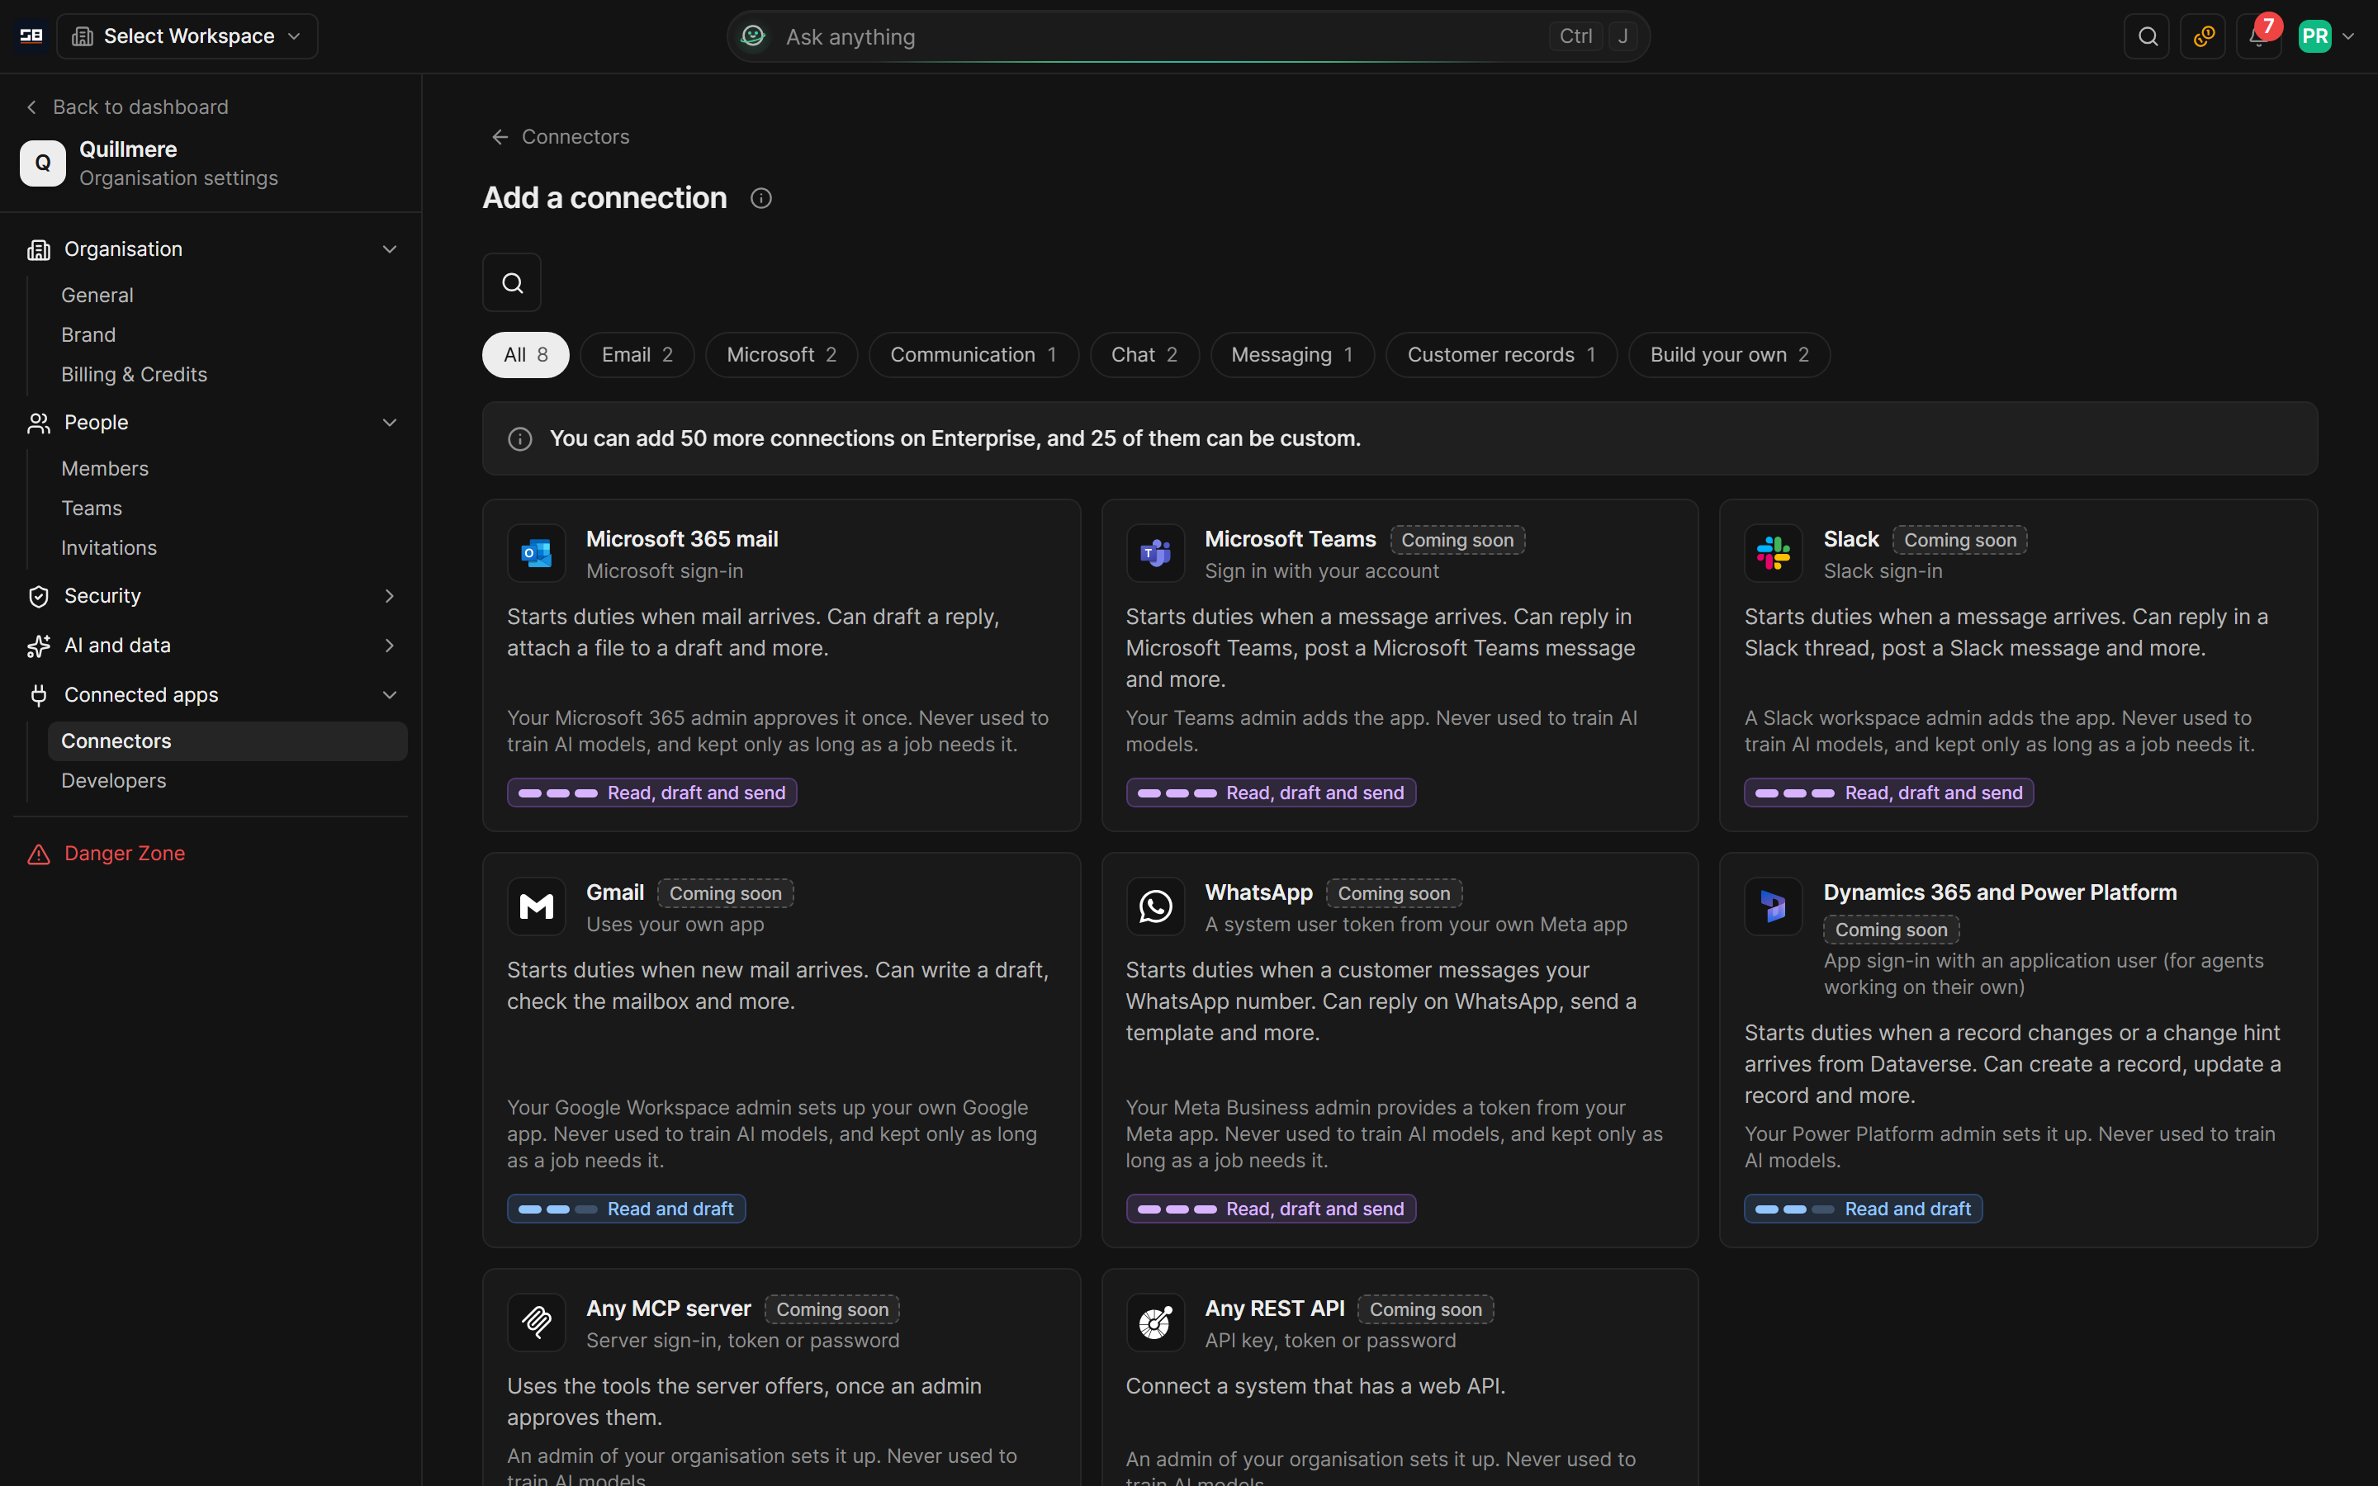Viewport: 2378px width, 1486px height.
Task: Open the connector search magnifier button
Action: pos(512,283)
